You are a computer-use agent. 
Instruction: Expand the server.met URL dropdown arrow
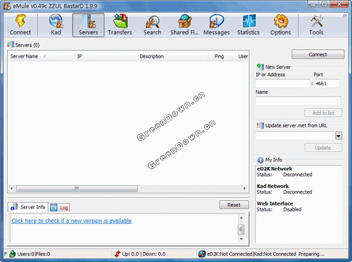point(339,136)
